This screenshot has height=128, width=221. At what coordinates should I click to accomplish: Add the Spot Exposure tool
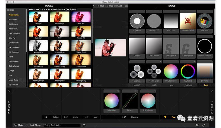point(171,47)
